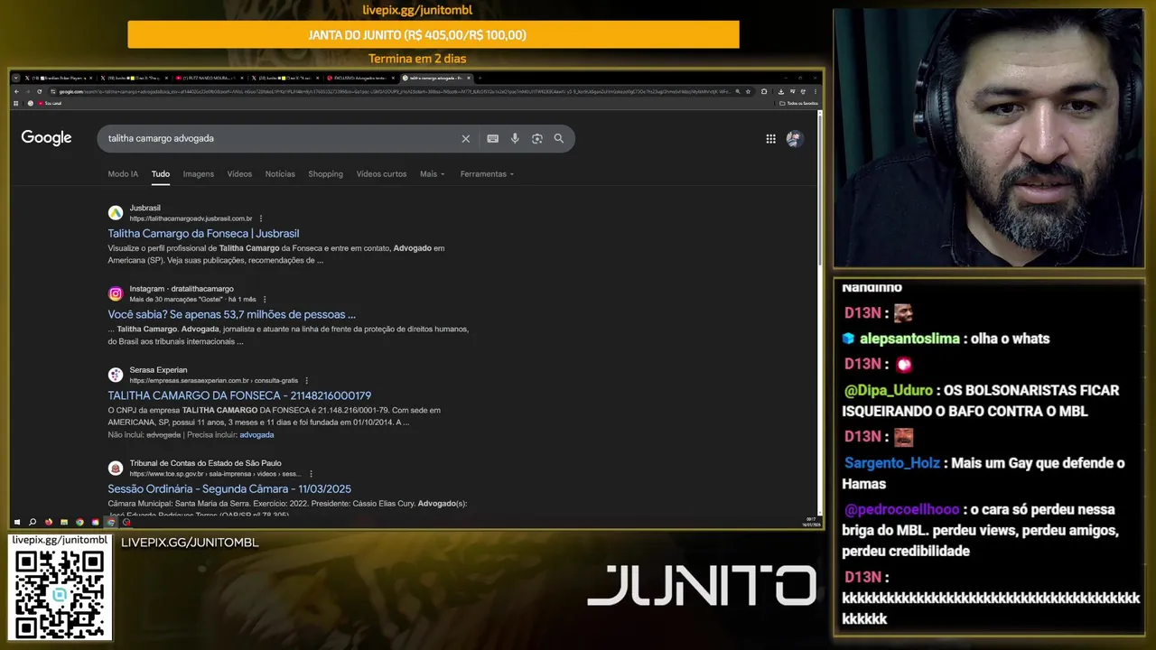Click the Jusbrasil result favicon
This screenshot has height=650, width=1156.
(116, 213)
